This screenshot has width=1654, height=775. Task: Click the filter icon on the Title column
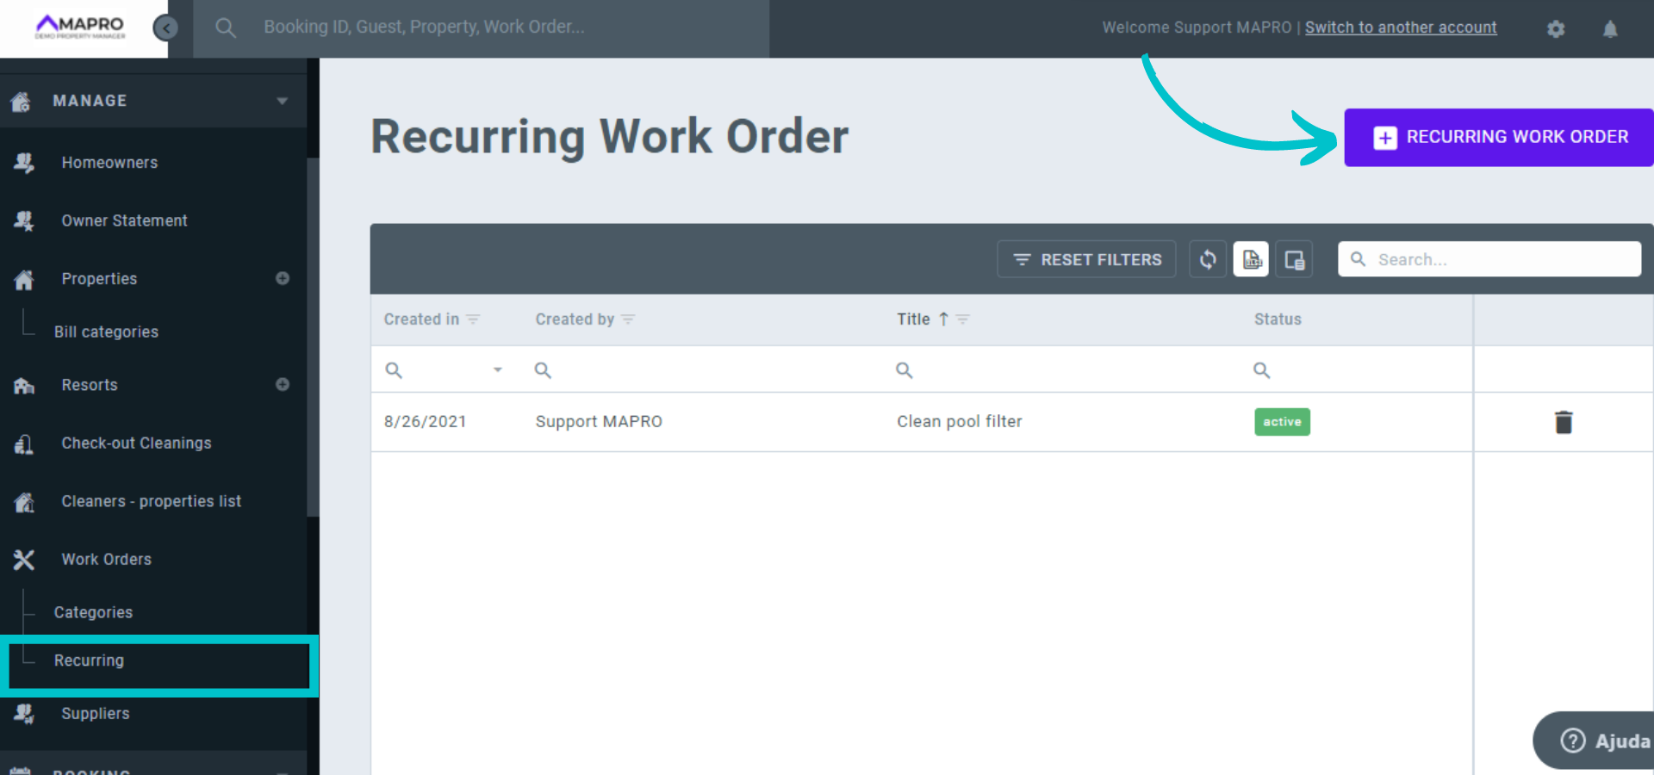962,319
